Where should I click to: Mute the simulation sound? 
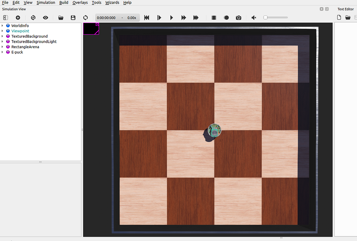(x=254, y=18)
